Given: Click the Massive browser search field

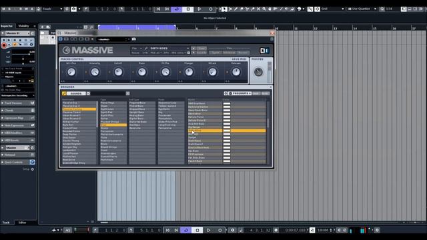Looking at the screenshot, I should 108,93.
